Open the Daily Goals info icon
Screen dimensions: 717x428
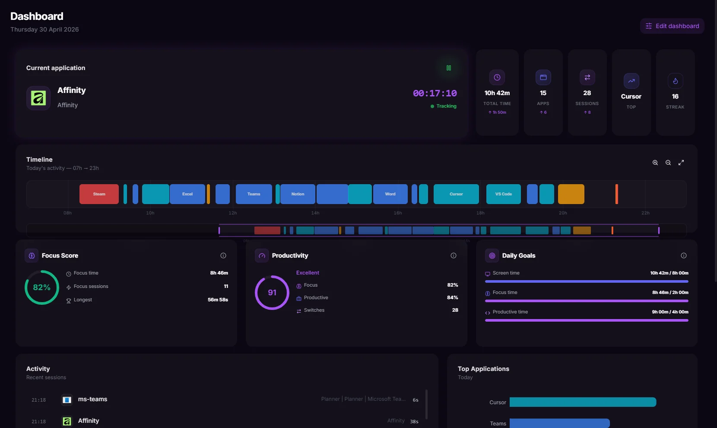click(x=684, y=256)
